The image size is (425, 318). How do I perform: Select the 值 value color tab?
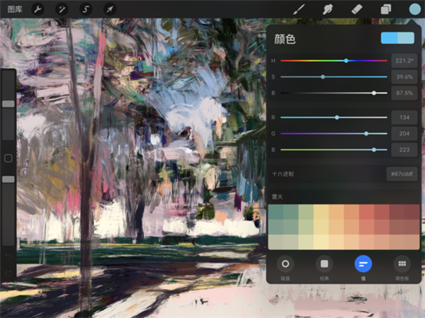(363, 264)
